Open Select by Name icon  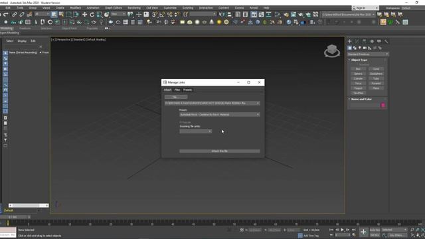tap(61, 15)
